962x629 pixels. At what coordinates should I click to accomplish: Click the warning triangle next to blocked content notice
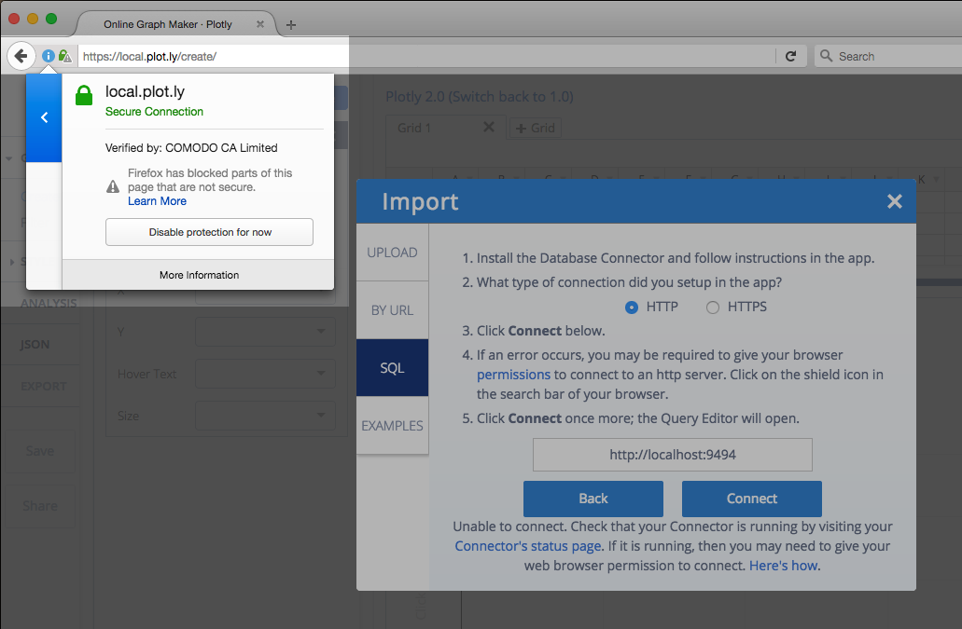point(113,186)
